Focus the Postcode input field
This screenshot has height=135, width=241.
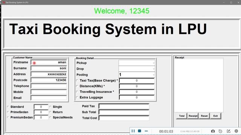pyautogui.click(x=49, y=80)
